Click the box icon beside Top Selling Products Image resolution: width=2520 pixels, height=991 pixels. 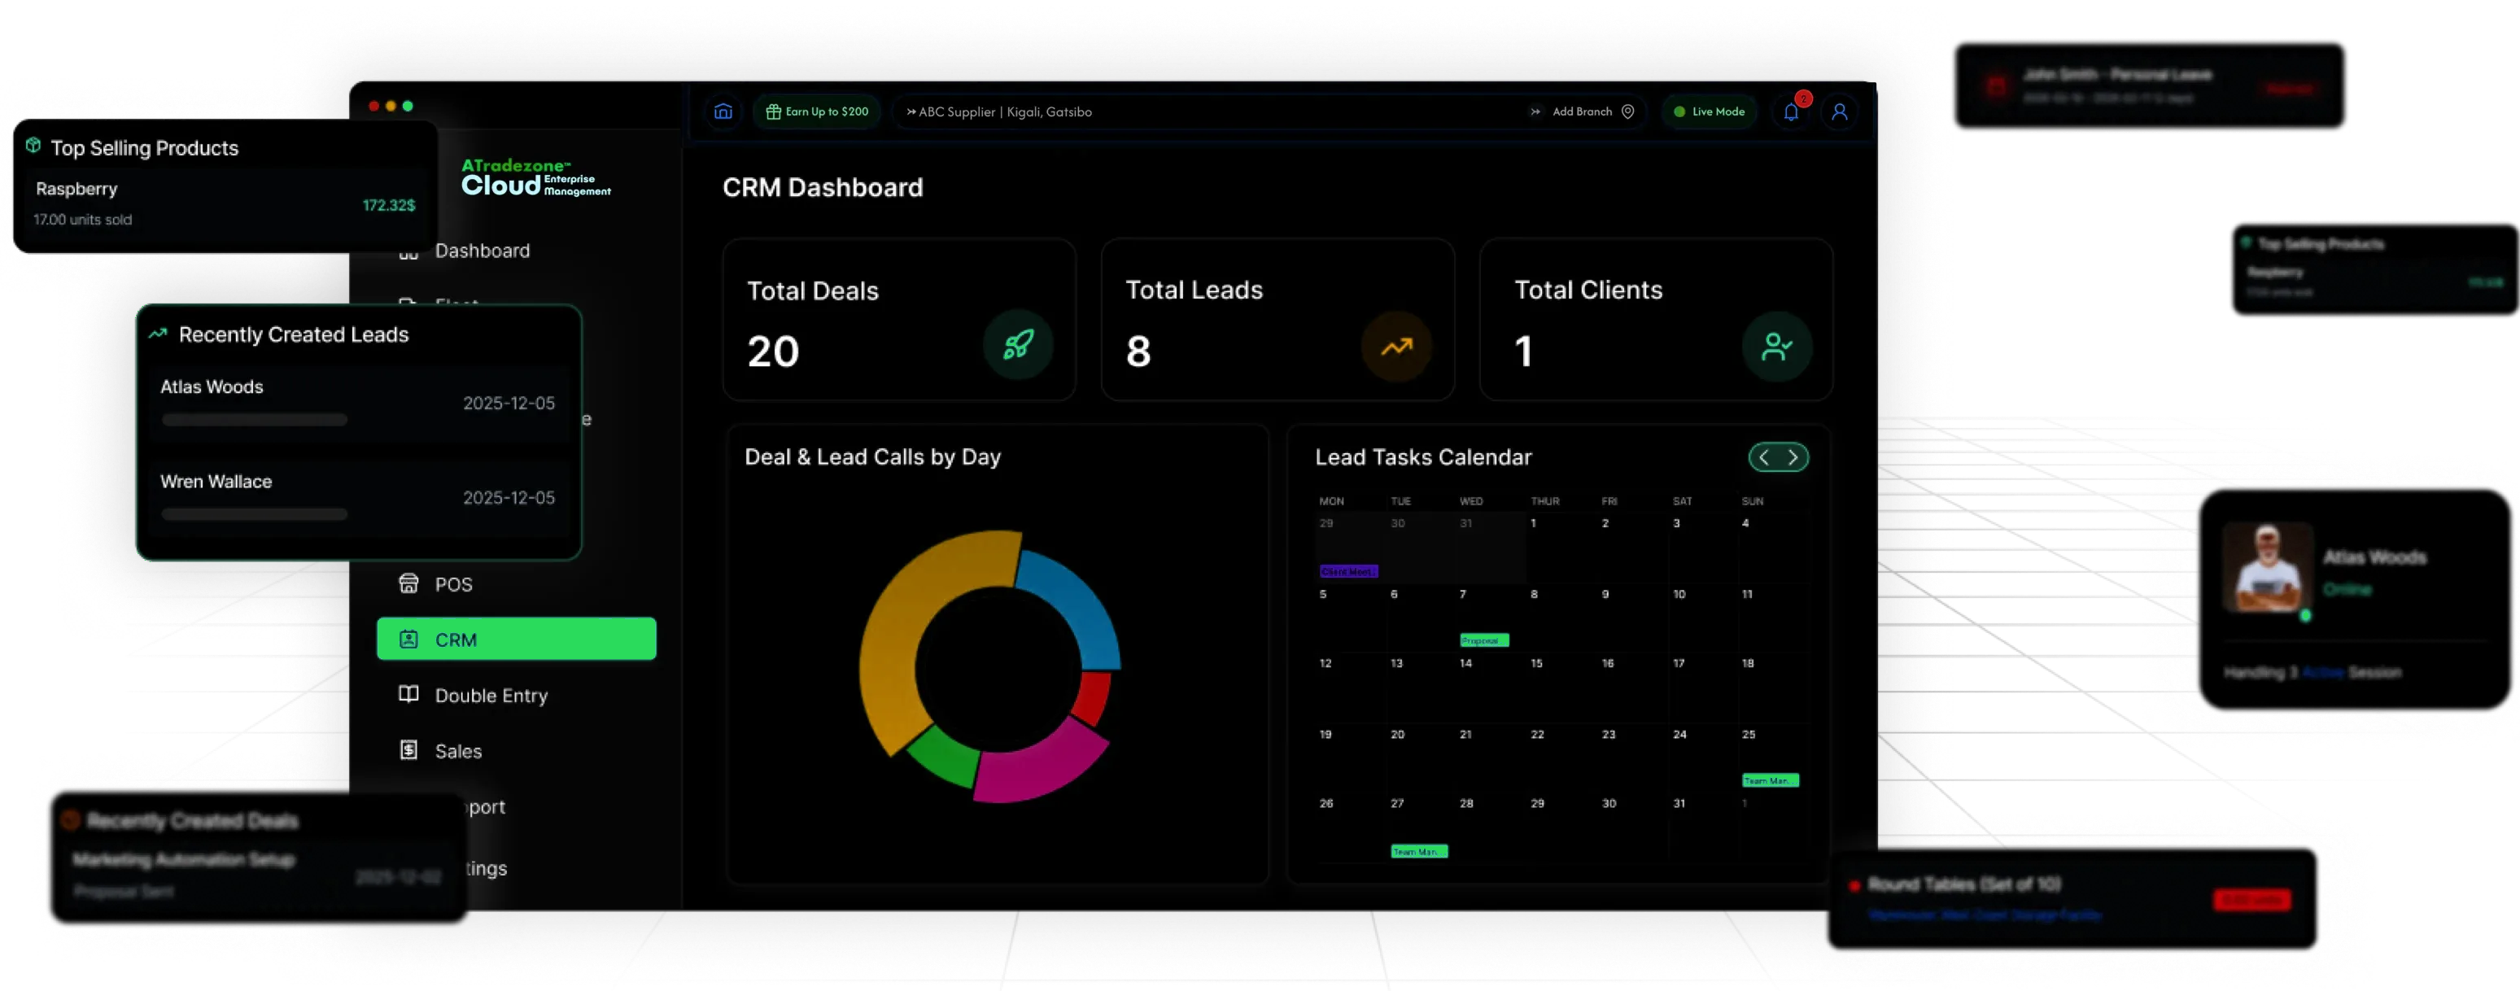[33, 146]
